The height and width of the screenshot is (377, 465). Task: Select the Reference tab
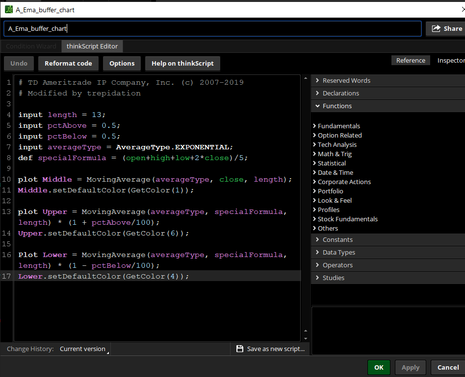[x=411, y=60]
